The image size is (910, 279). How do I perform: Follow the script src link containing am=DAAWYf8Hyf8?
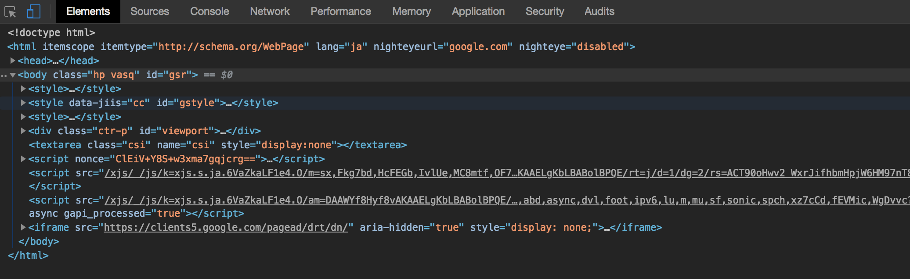pos(507,200)
